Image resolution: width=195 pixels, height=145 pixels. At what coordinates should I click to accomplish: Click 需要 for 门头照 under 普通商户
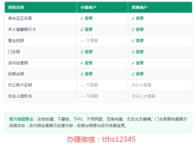(138, 52)
